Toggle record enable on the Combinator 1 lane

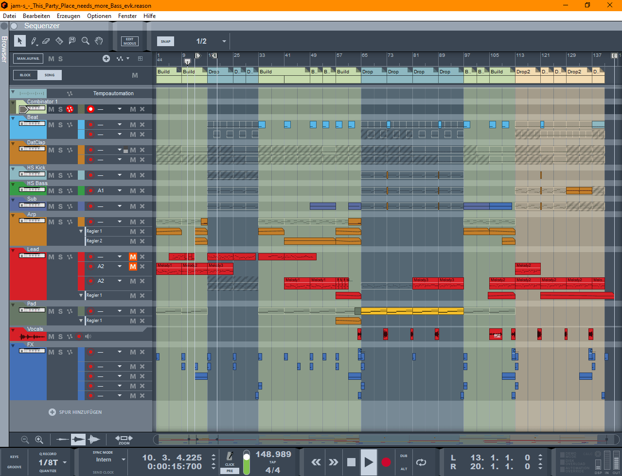90,109
